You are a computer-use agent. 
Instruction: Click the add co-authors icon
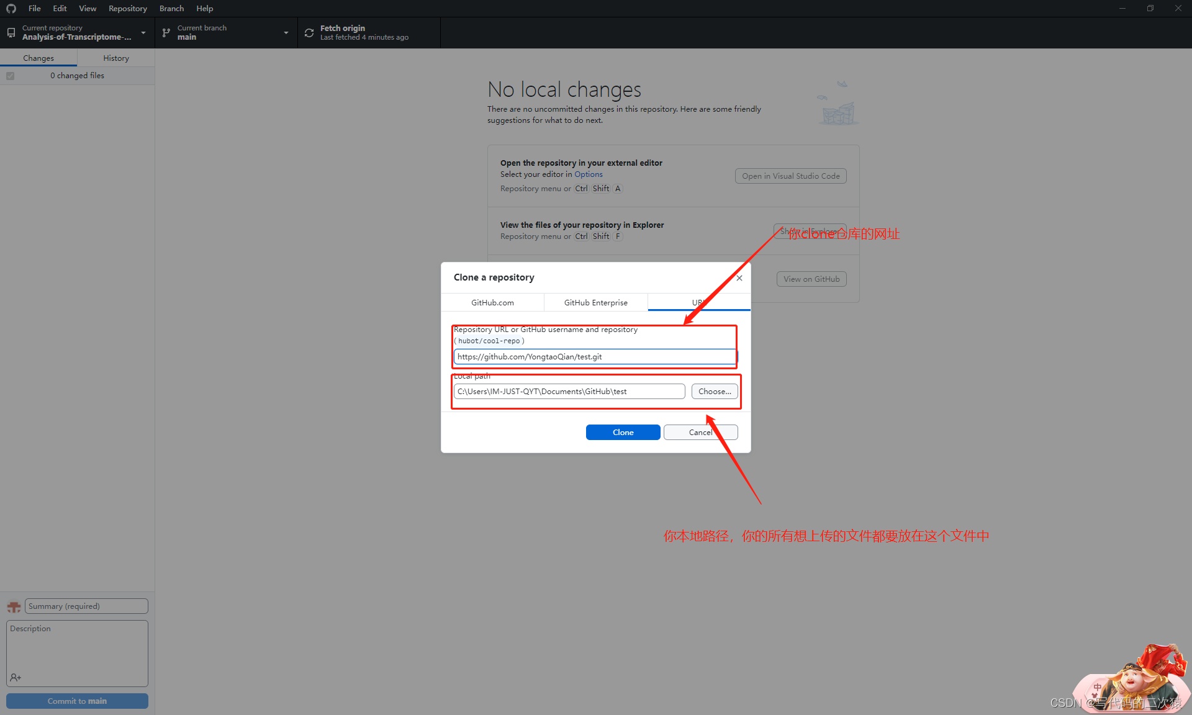(x=16, y=677)
